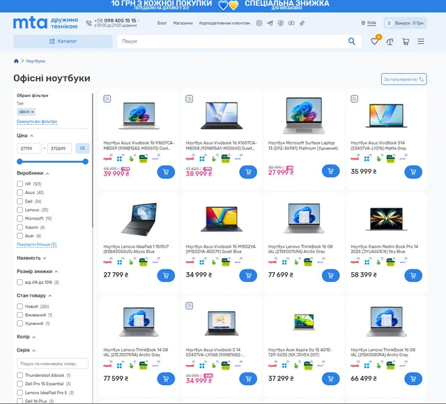This screenshot has height=404, width=446.
Task: Collapse the Розмір знижки section
Action: click(x=37, y=271)
